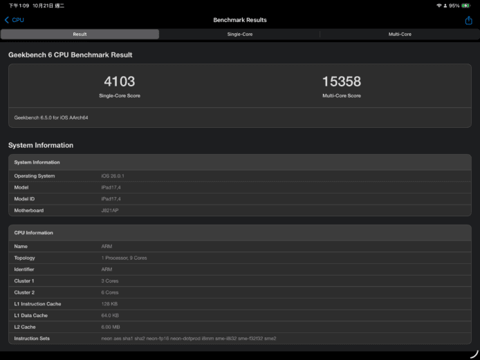Screen dimensions: 480x360
Task: Tap the back chevron next to CPU
Action: 7,20
